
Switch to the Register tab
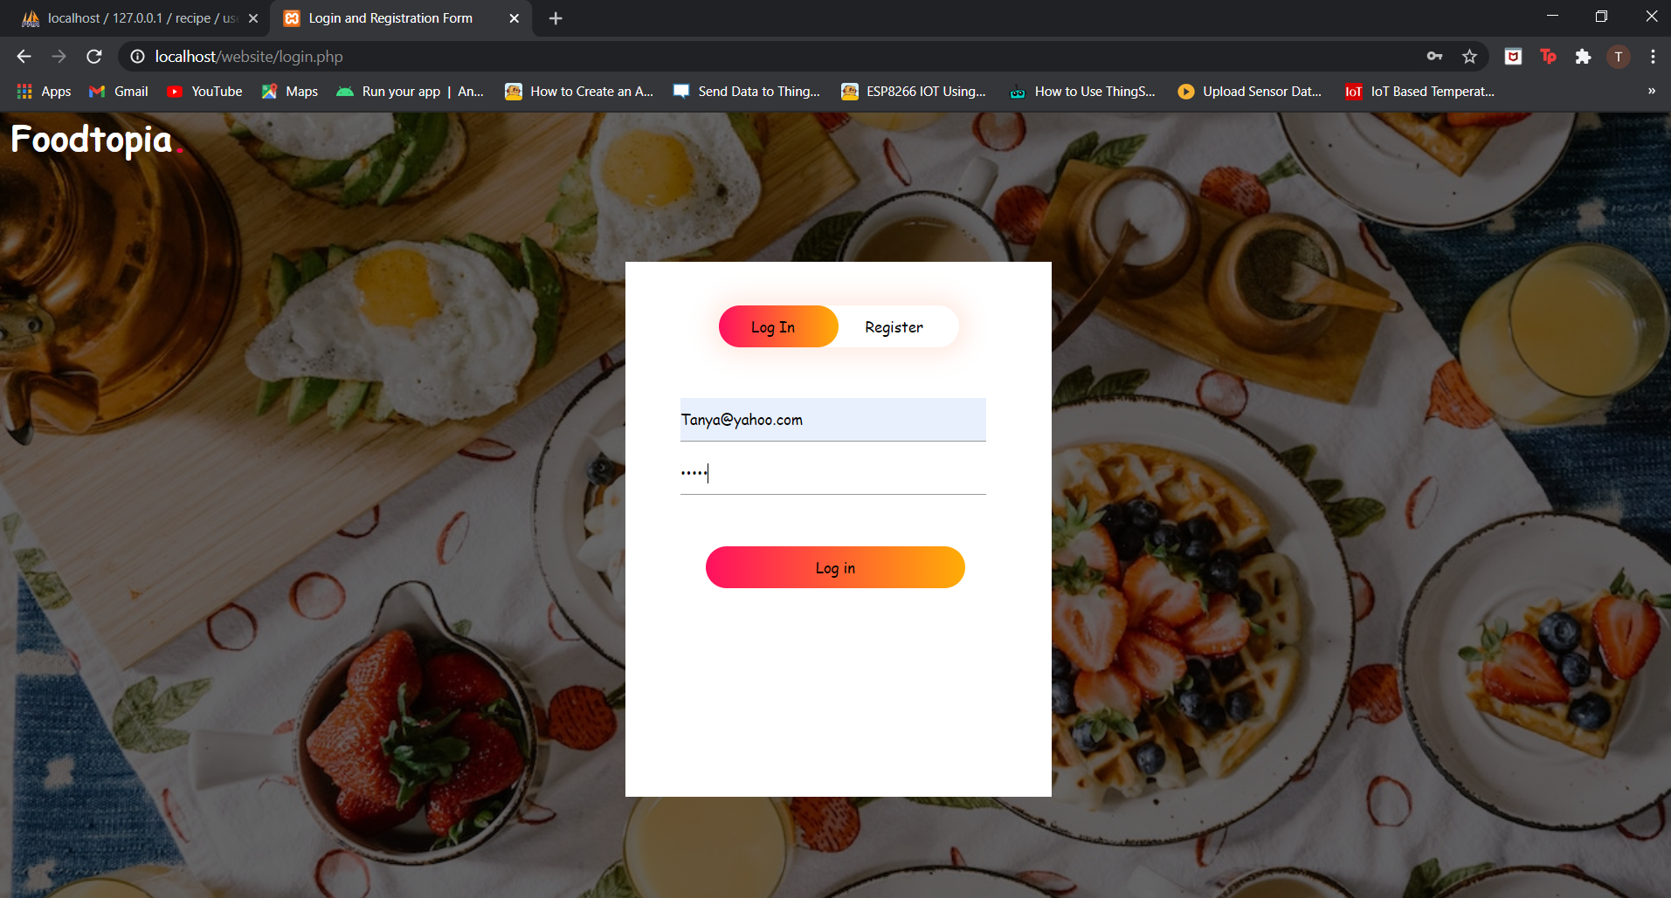(894, 326)
